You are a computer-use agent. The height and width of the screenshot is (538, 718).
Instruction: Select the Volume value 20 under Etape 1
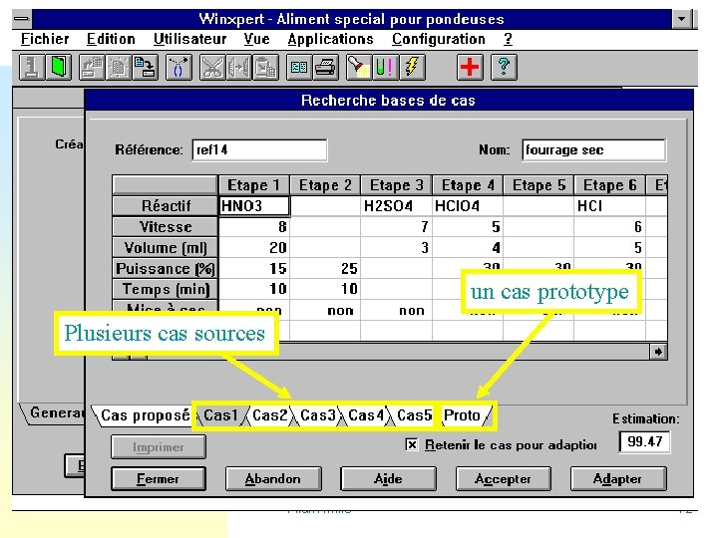[254, 247]
